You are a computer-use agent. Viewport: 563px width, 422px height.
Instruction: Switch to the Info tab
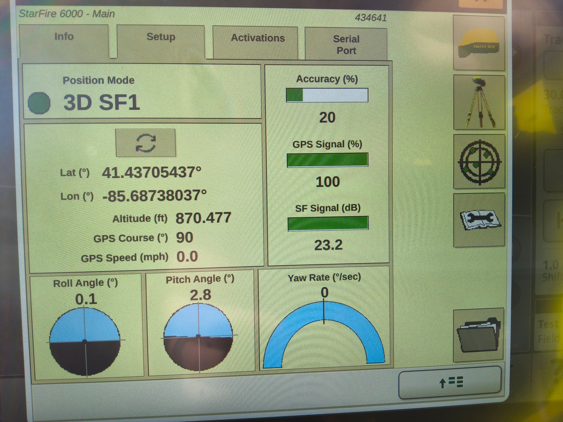point(64,40)
